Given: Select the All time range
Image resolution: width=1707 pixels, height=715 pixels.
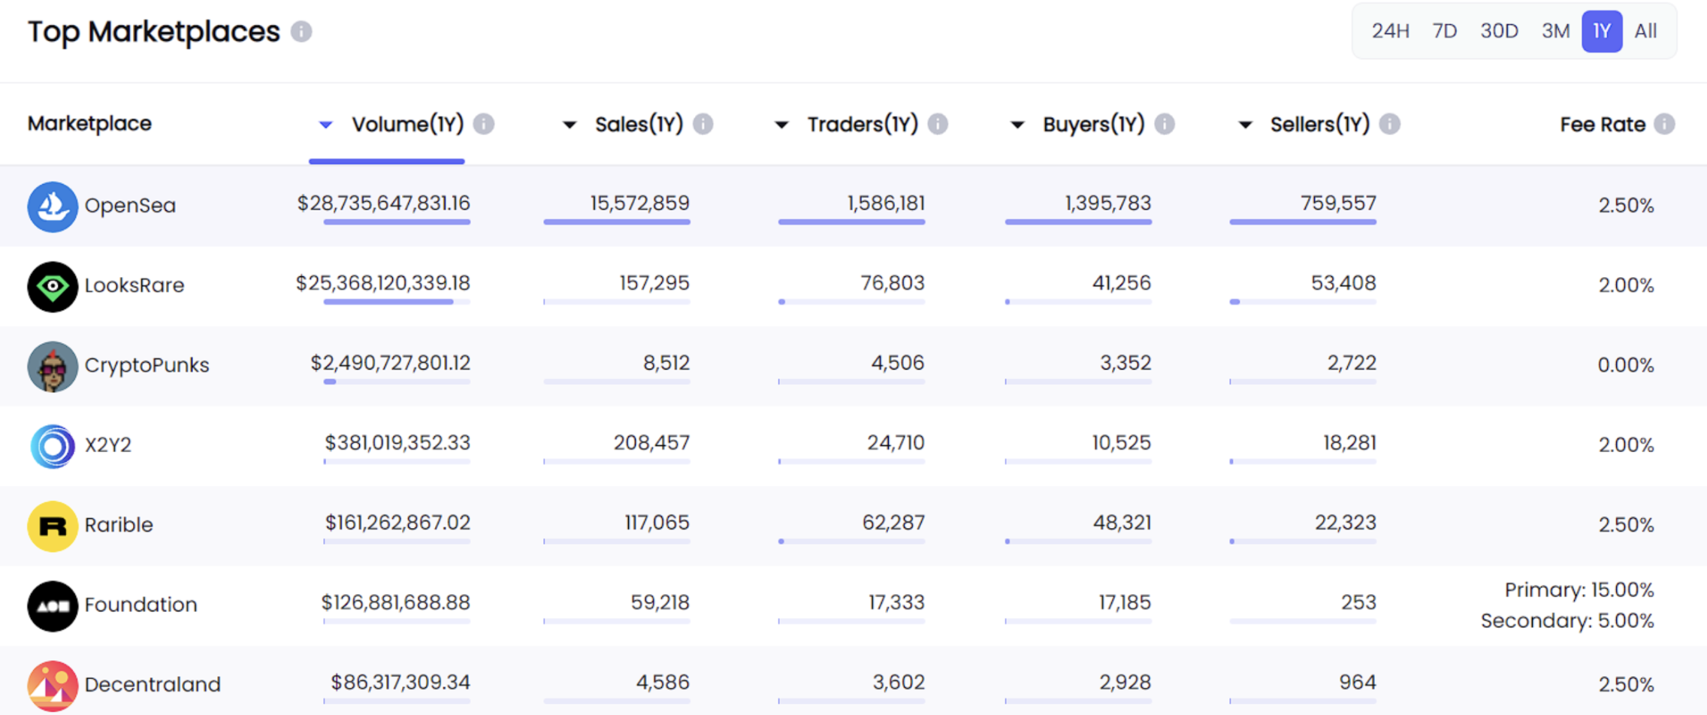Looking at the screenshot, I should (x=1645, y=32).
